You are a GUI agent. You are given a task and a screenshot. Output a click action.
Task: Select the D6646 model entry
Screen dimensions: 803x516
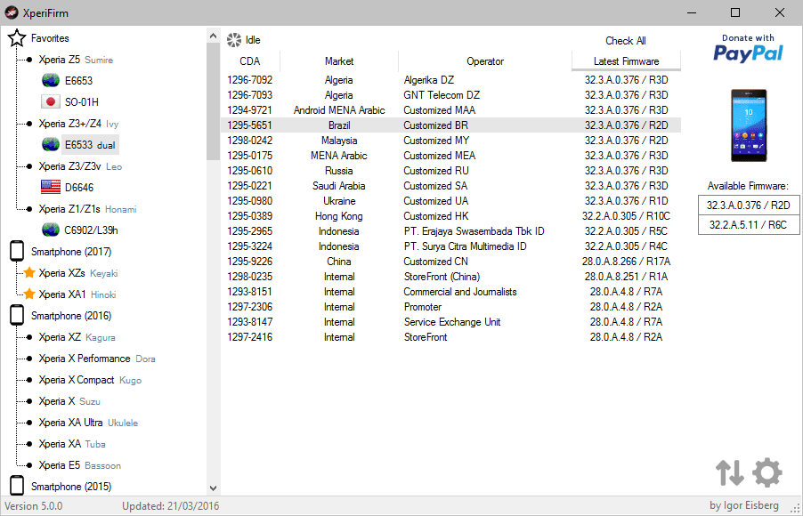click(79, 188)
